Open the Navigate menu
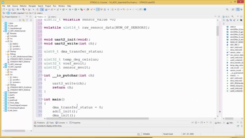Viewport: 245px width, 138px height. (x=32, y=6)
